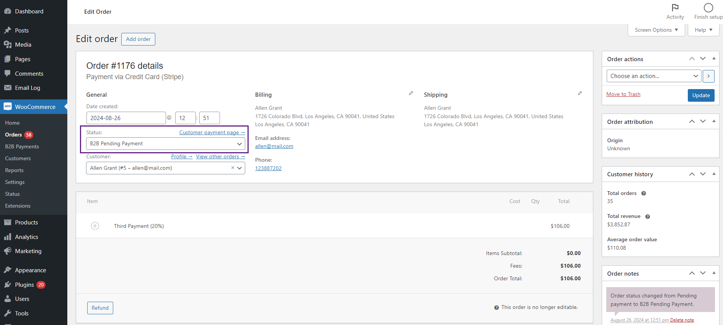
Task: Open the Customer payment page link
Action: coord(212,132)
